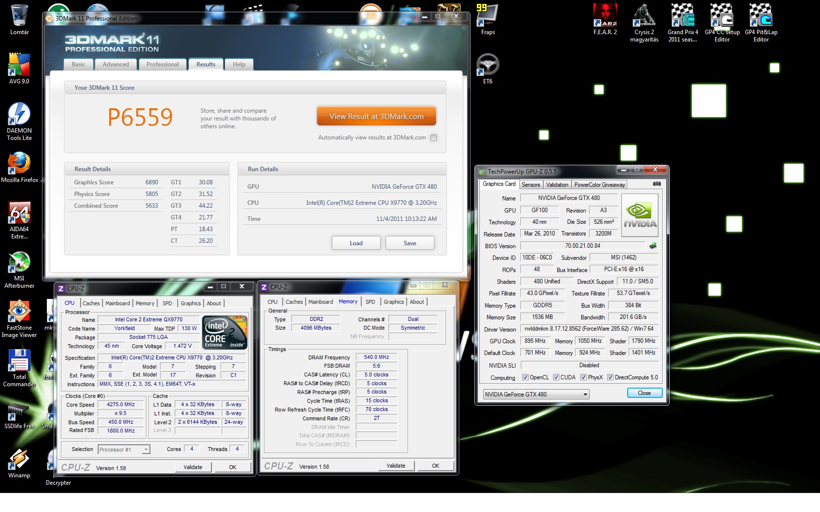Click the Memory Size value 1536 MB
Image resolution: width=820 pixels, height=512 pixels.
pos(542,317)
